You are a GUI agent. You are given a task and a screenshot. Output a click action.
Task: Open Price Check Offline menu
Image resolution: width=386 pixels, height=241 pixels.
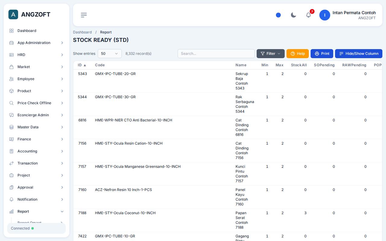(x=36, y=103)
